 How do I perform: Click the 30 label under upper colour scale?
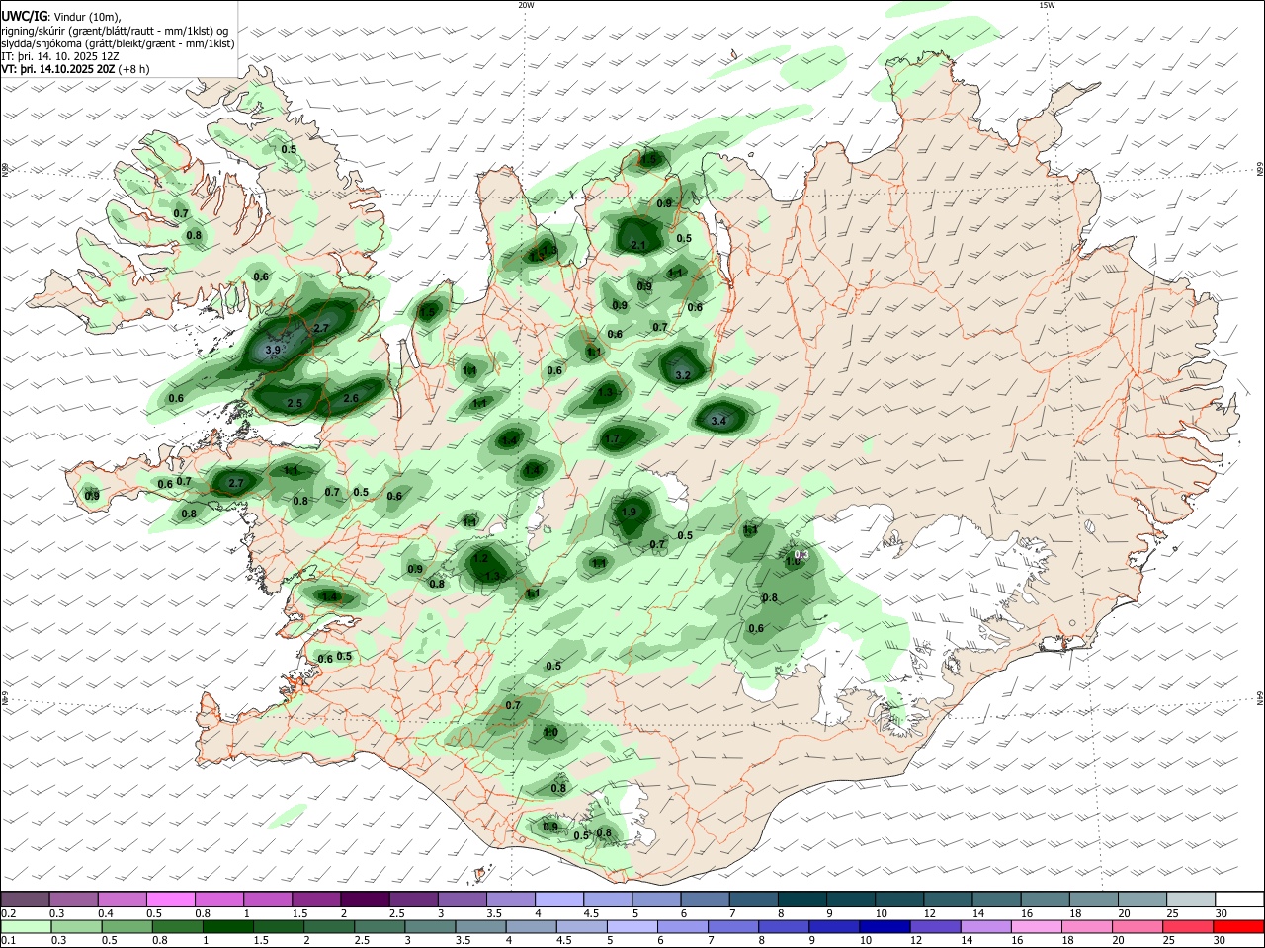point(1221,913)
